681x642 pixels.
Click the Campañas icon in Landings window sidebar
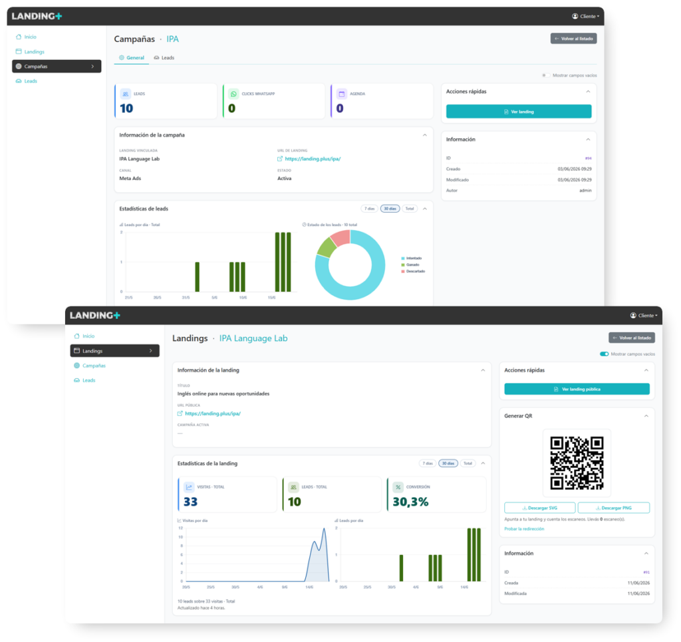point(77,366)
